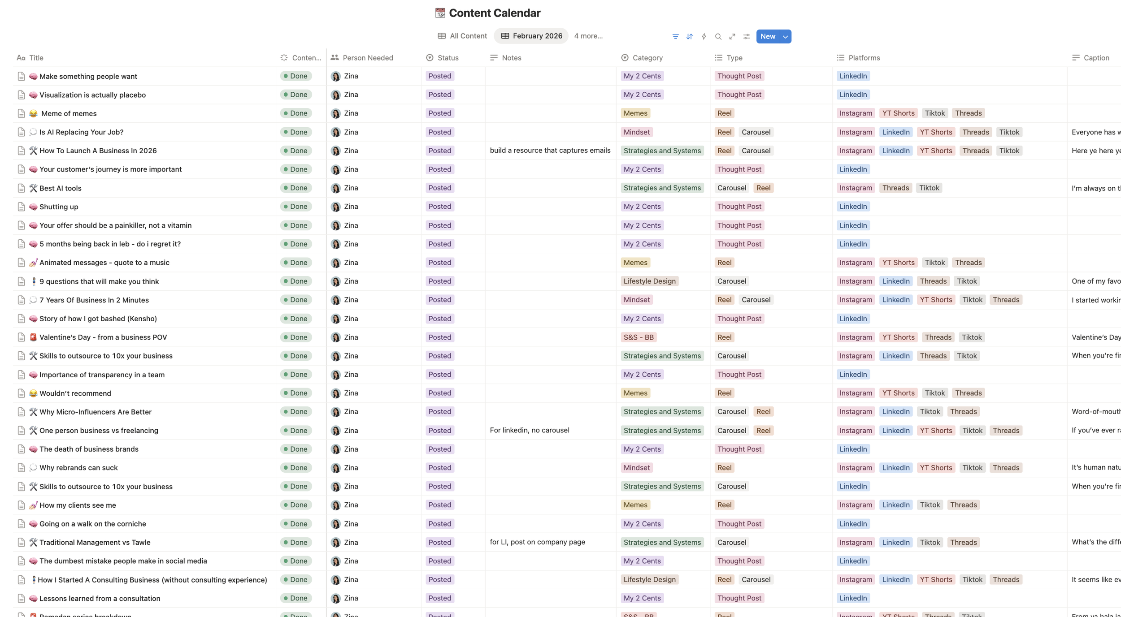1121x617 pixels.
Task: Open the view settings sliders icon
Action: pos(747,36)
